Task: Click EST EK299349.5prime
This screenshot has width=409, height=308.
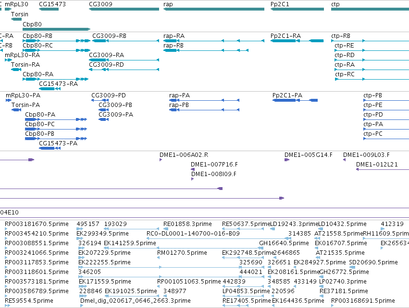Action: coord(80,238)
